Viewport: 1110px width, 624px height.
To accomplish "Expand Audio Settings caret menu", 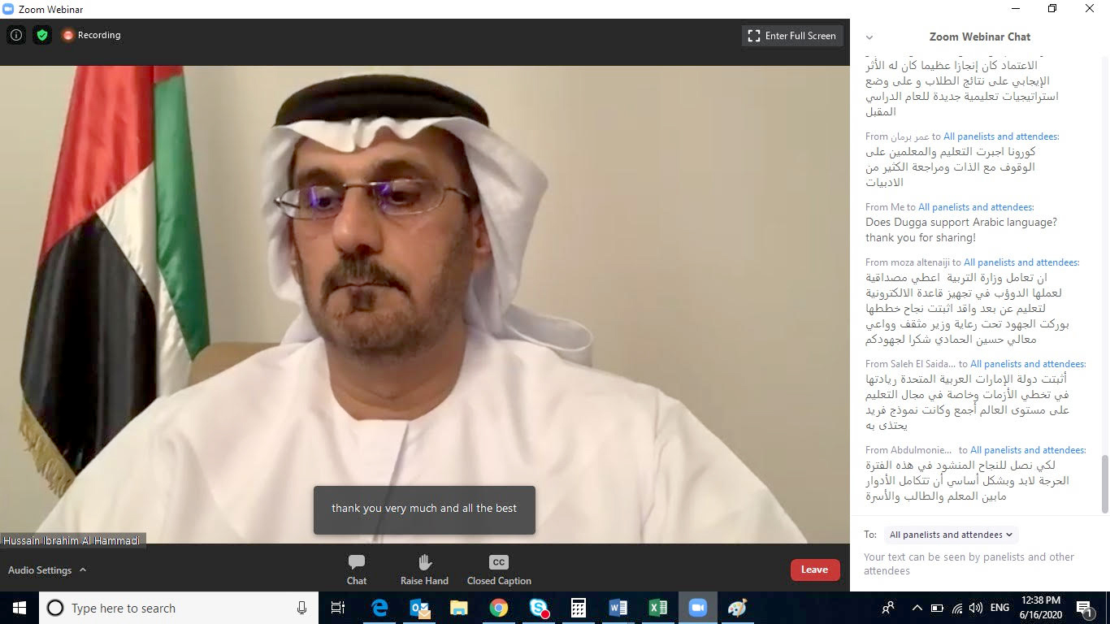I will point(83,570).
